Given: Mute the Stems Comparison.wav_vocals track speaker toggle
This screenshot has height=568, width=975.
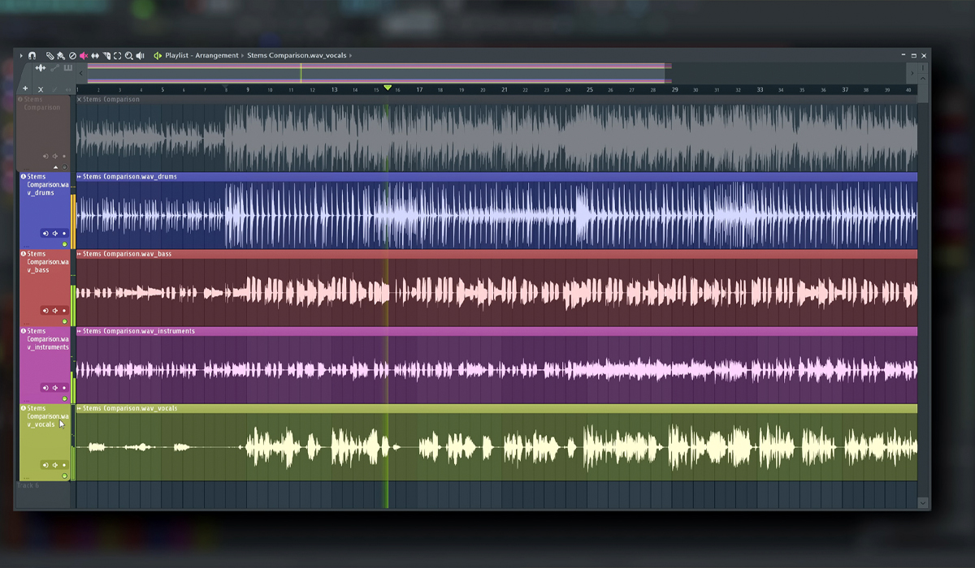Looking at the screenshot, I should pyautogui.click(x=45, y=465).
